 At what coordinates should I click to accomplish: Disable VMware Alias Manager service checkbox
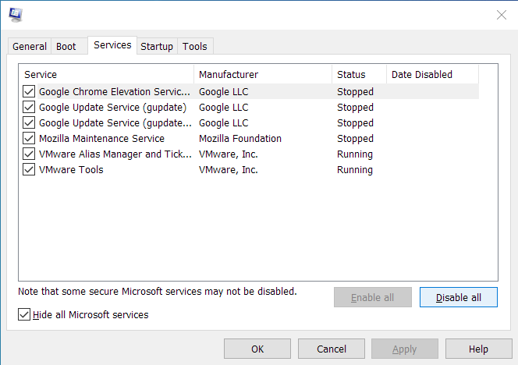[29, 154]
